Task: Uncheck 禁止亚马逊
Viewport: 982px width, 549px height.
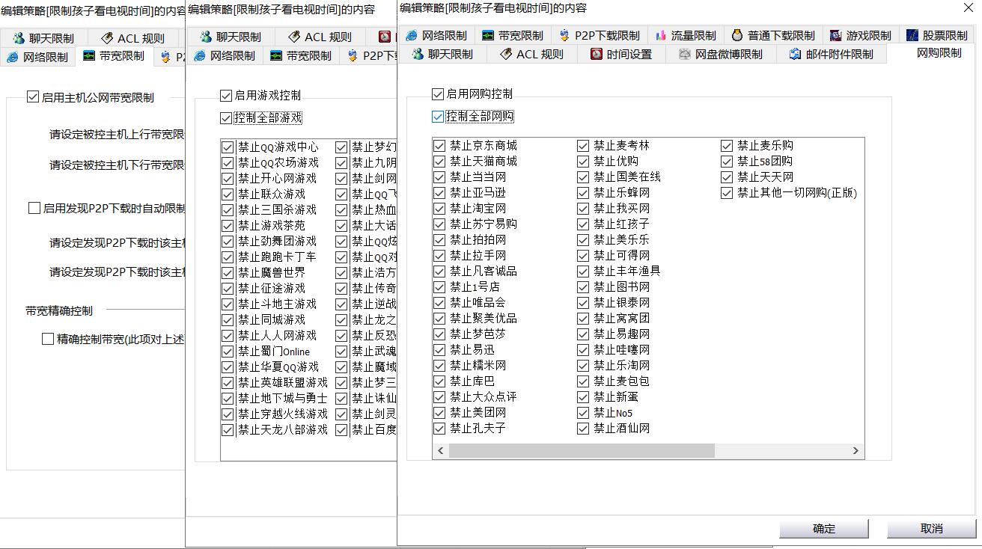Action: (439, 193)
